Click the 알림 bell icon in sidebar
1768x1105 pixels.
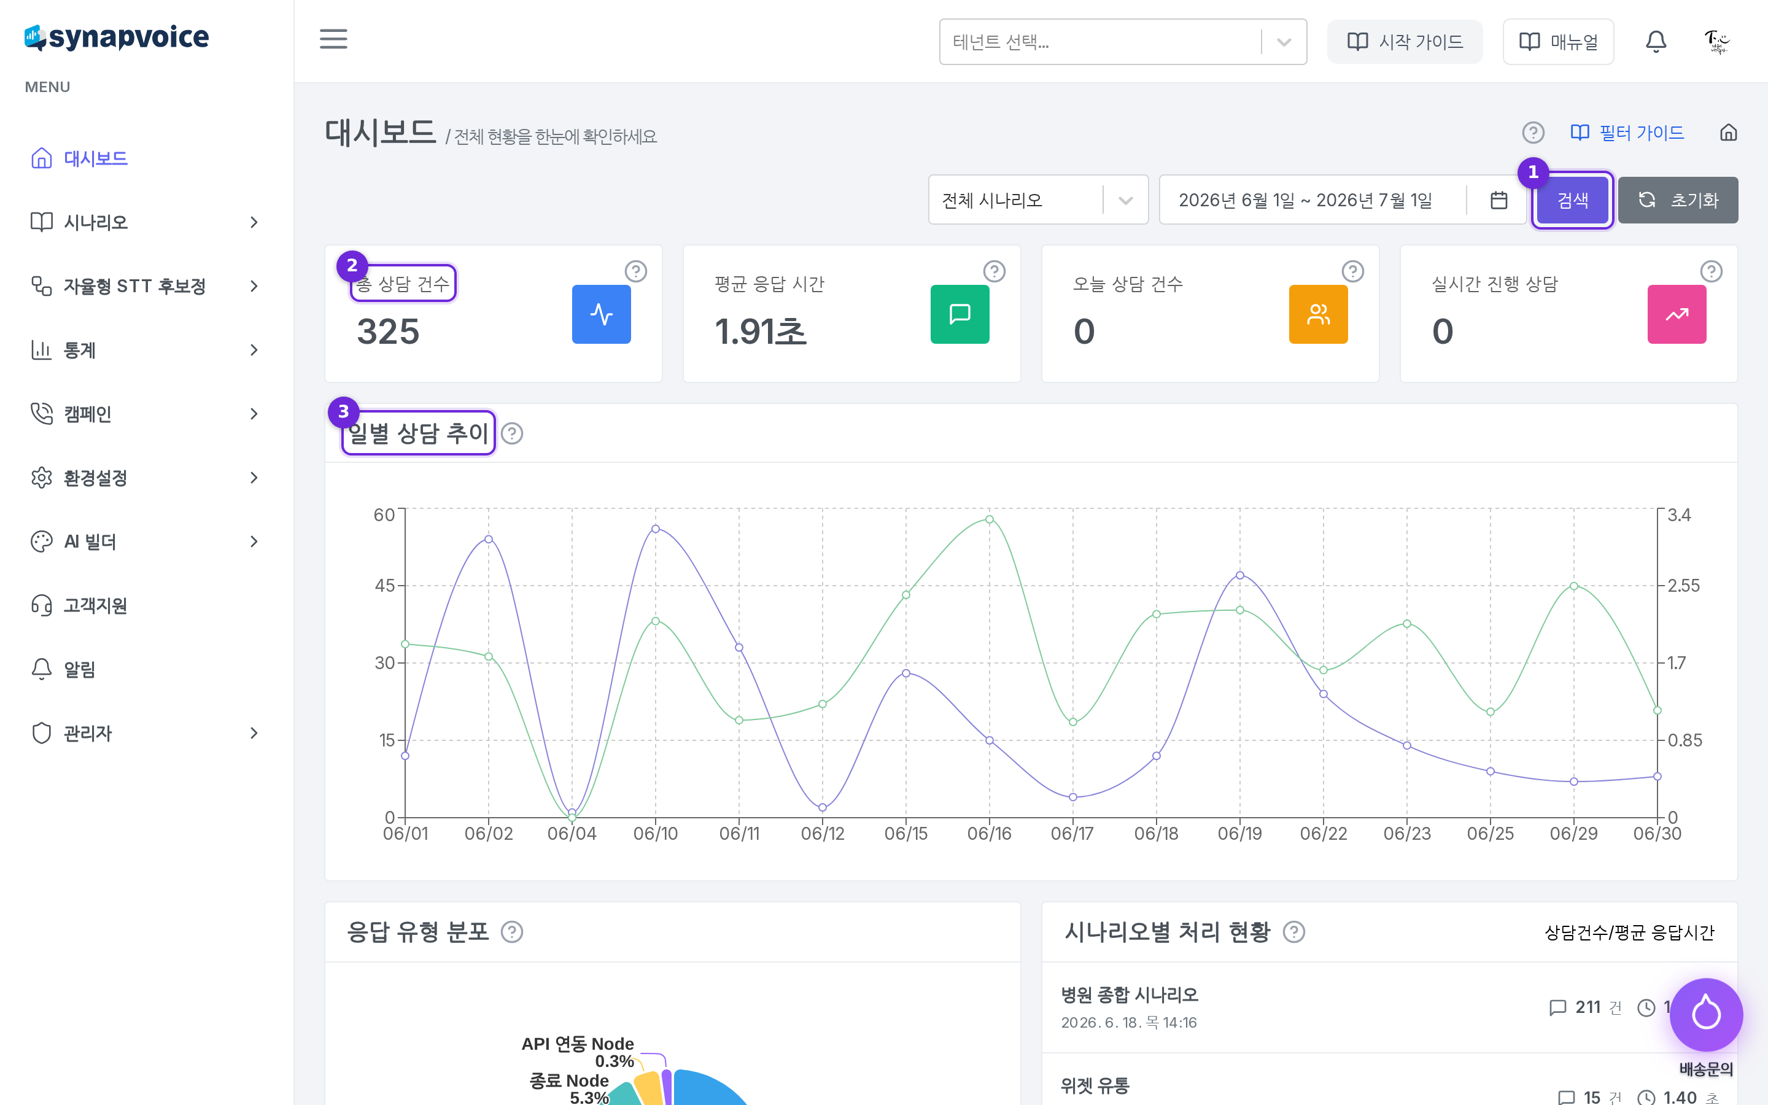pos(42,669)
